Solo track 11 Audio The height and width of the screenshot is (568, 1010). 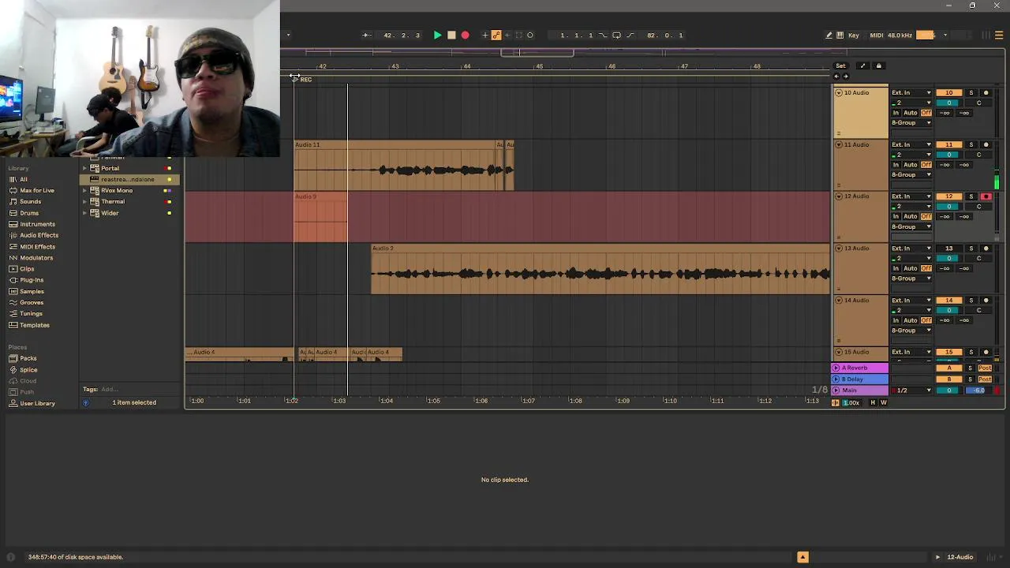pos(971,145)
